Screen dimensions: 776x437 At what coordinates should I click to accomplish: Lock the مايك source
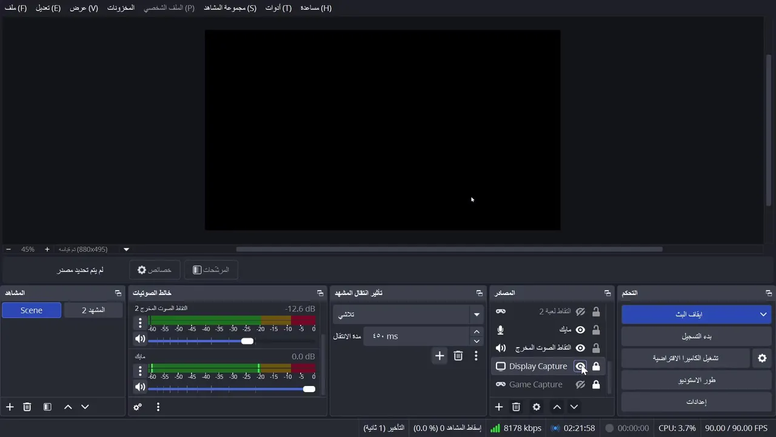(596, 330)
